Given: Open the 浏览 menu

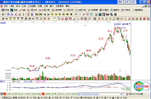Looking at the screenshot, I should (12, 6).
